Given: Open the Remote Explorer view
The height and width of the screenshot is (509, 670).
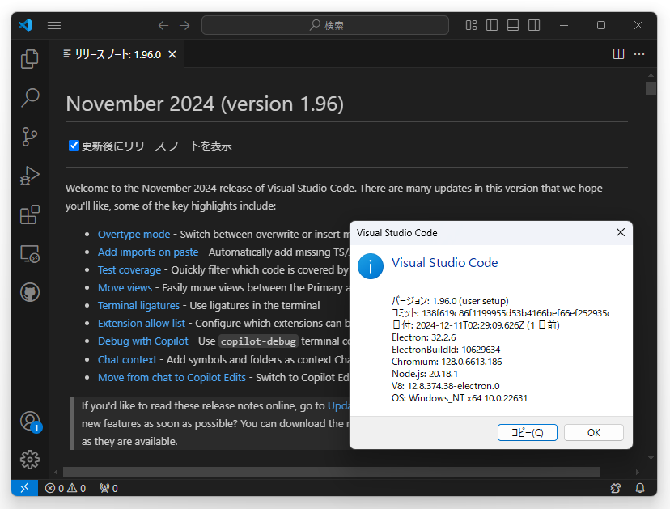Looking at the screenshot, I should 29,253.
